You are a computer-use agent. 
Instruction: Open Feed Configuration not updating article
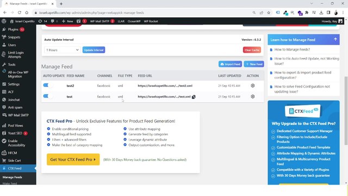(302, 89)
